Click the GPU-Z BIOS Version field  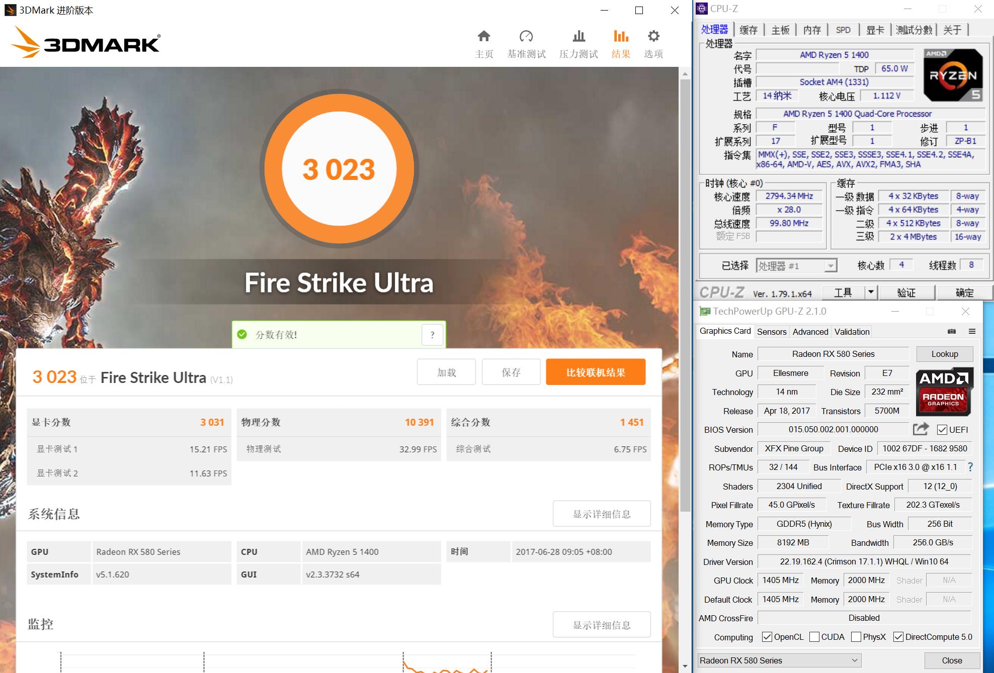click(833, 429)
